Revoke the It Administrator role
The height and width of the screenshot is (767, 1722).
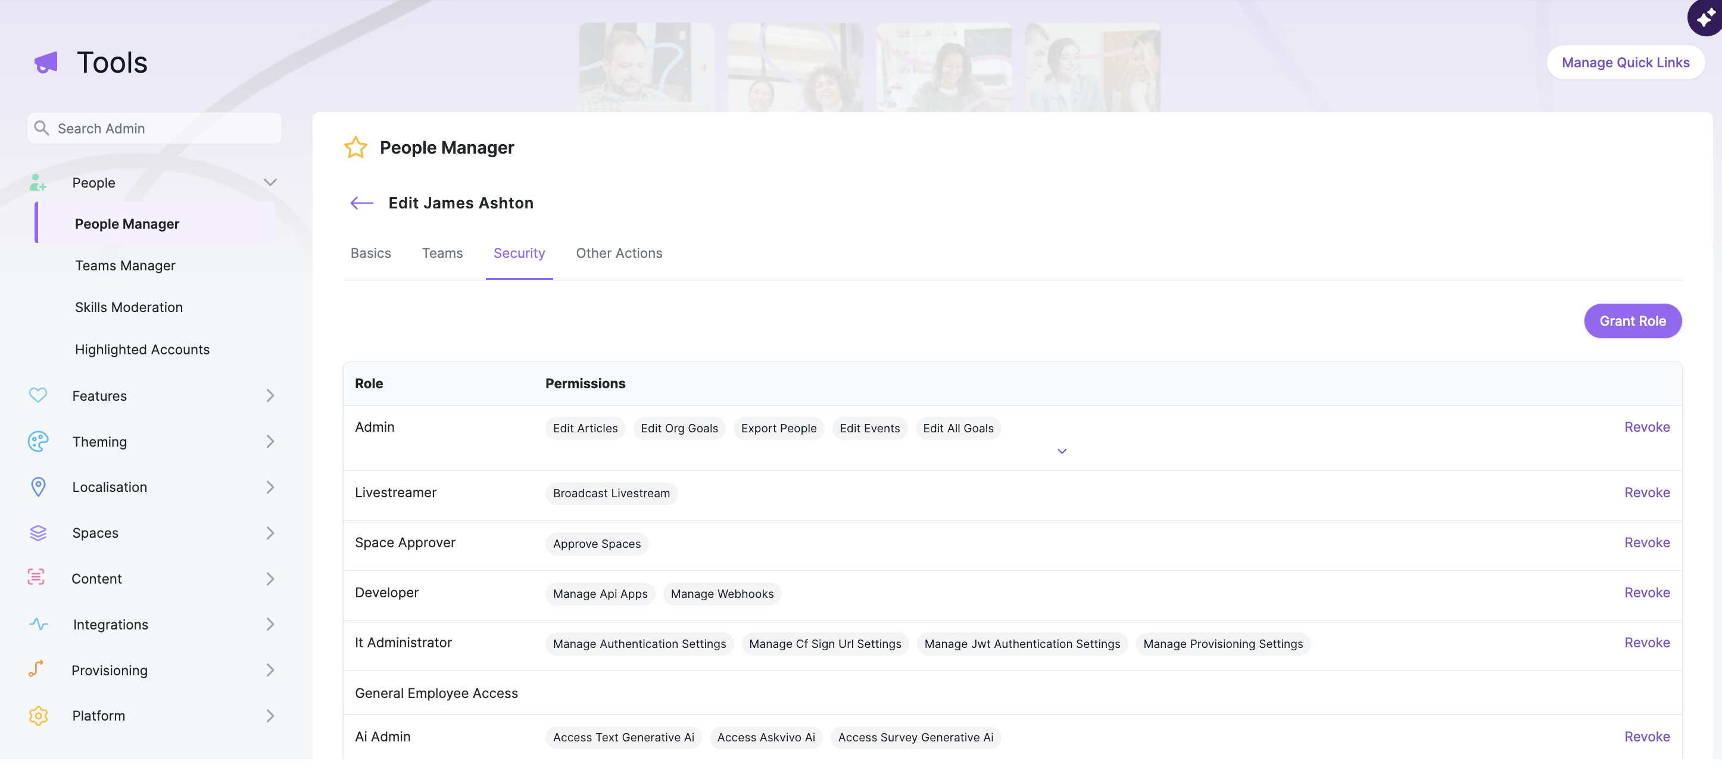click(x=1647, y=643)
